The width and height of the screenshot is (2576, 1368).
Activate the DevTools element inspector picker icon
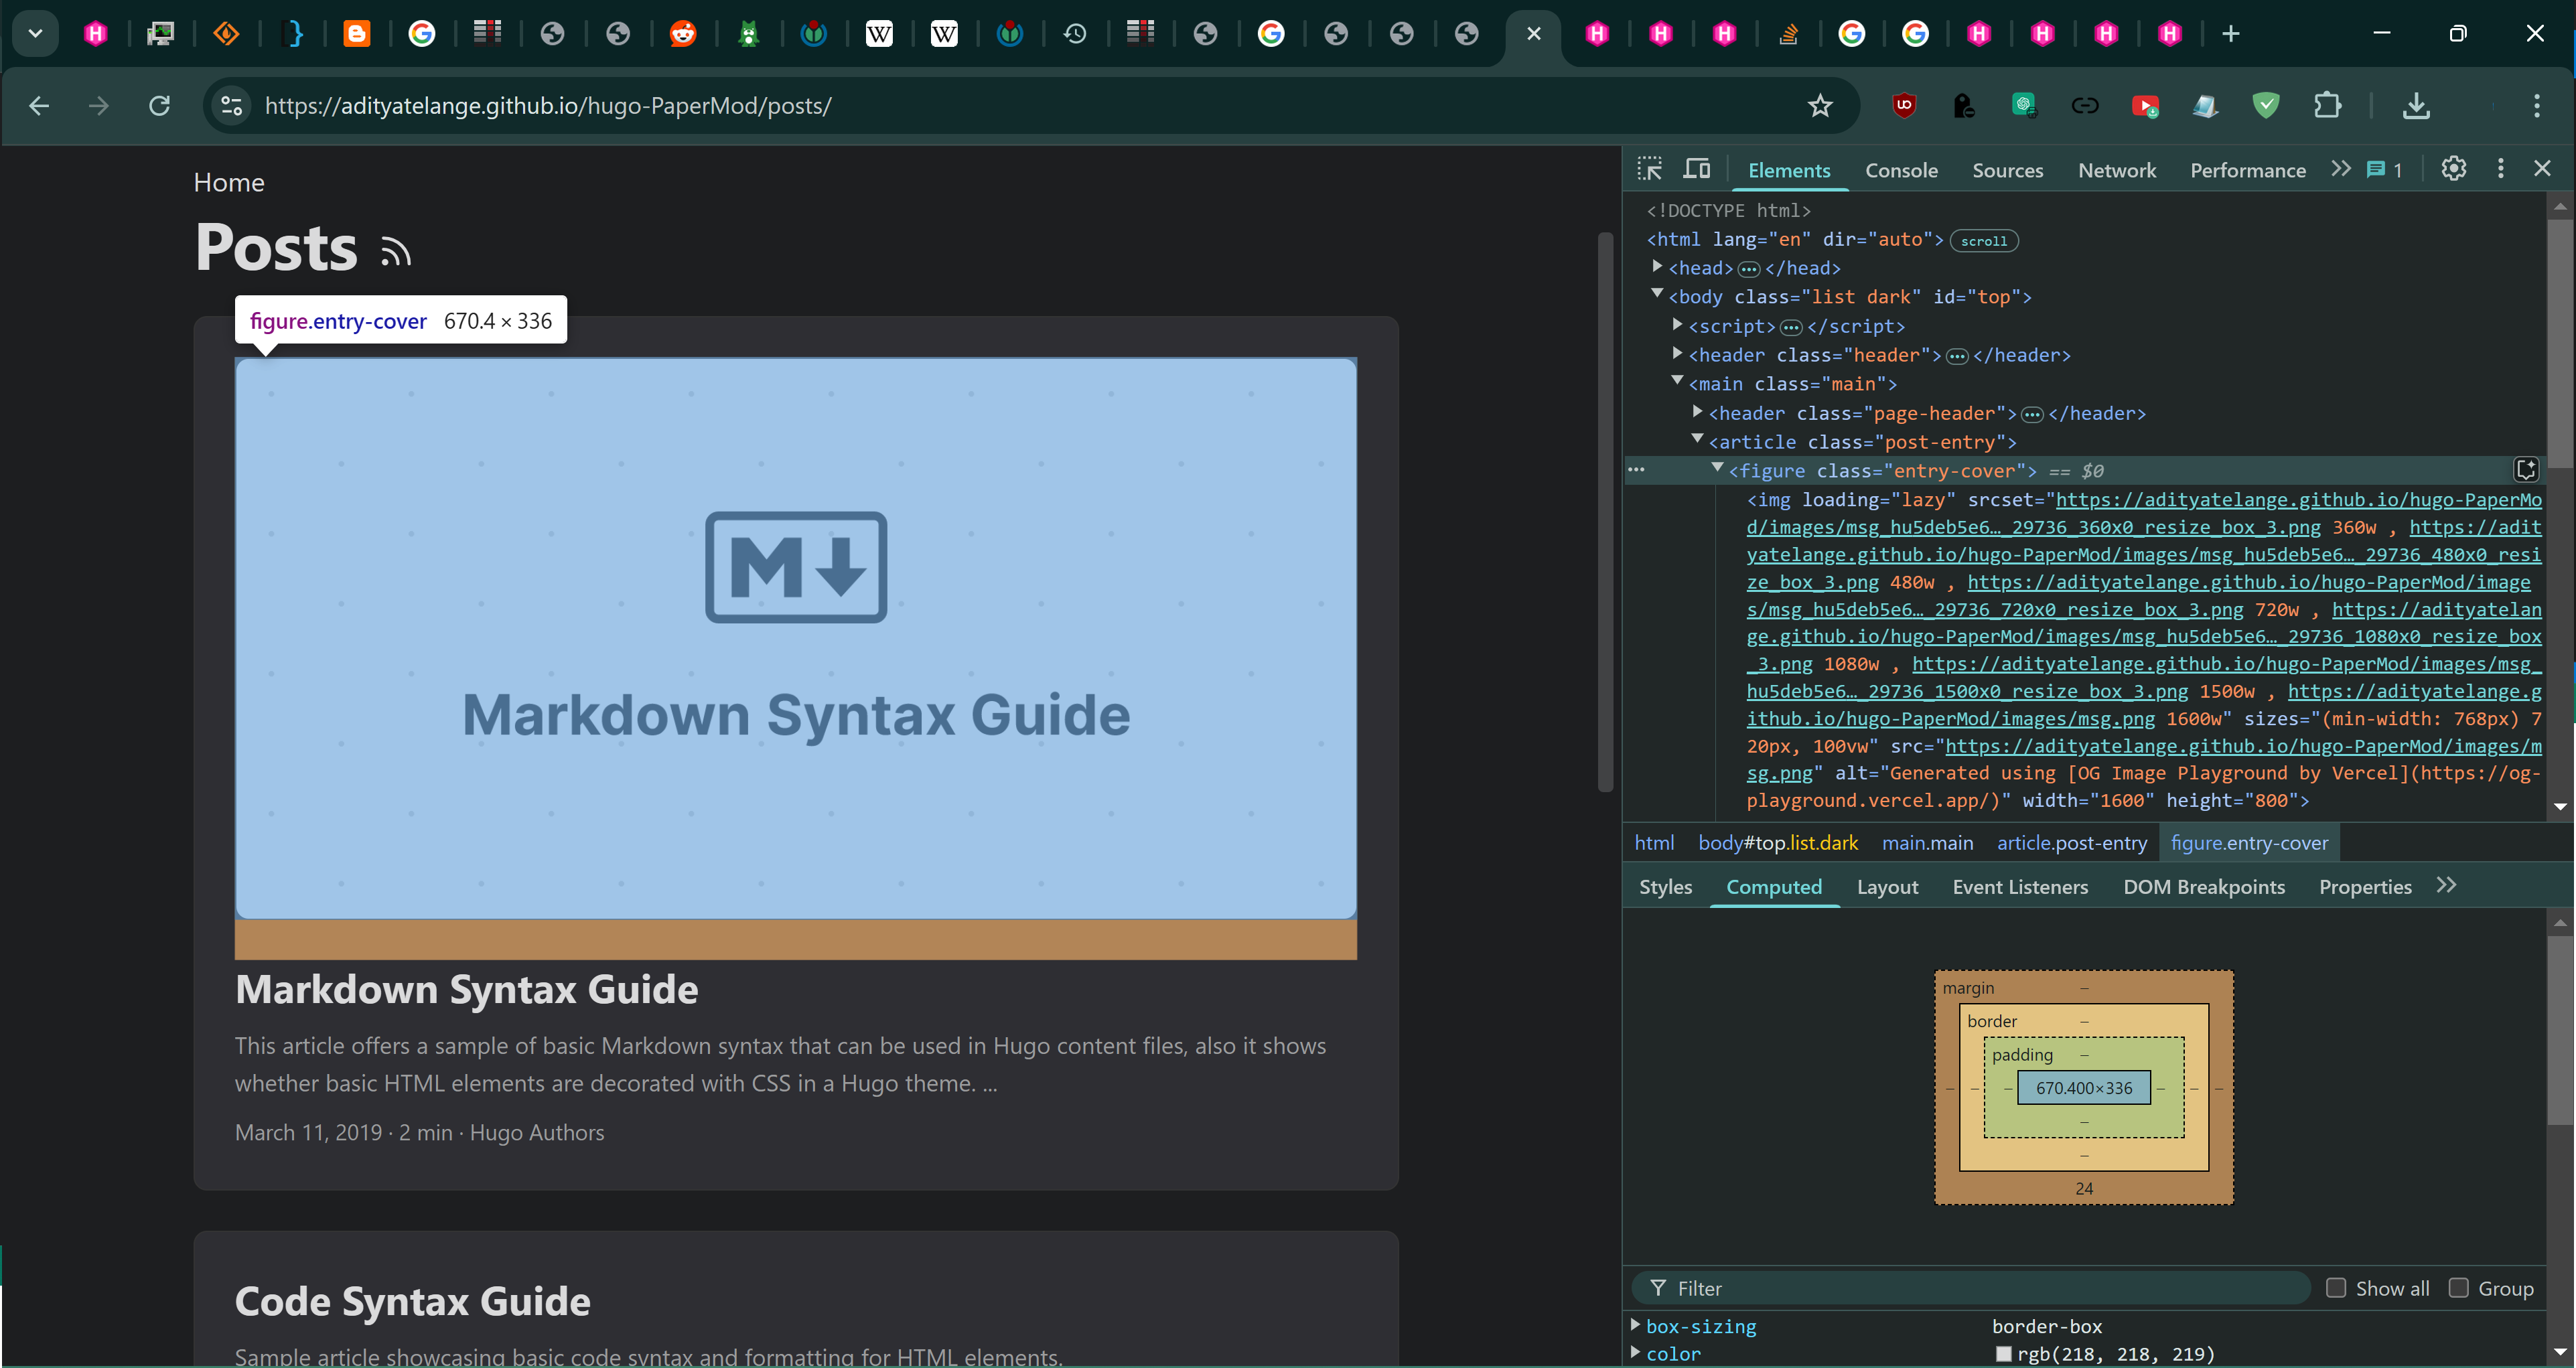(1650, 169)
